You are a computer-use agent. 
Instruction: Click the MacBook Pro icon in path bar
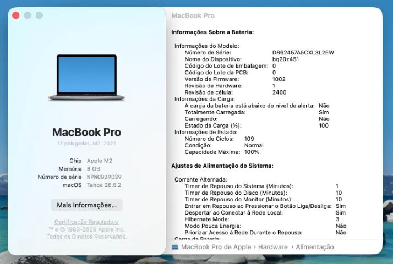(175, 247)
